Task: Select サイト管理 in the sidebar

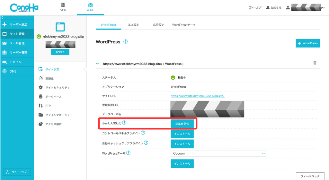Action: (17, 34)
